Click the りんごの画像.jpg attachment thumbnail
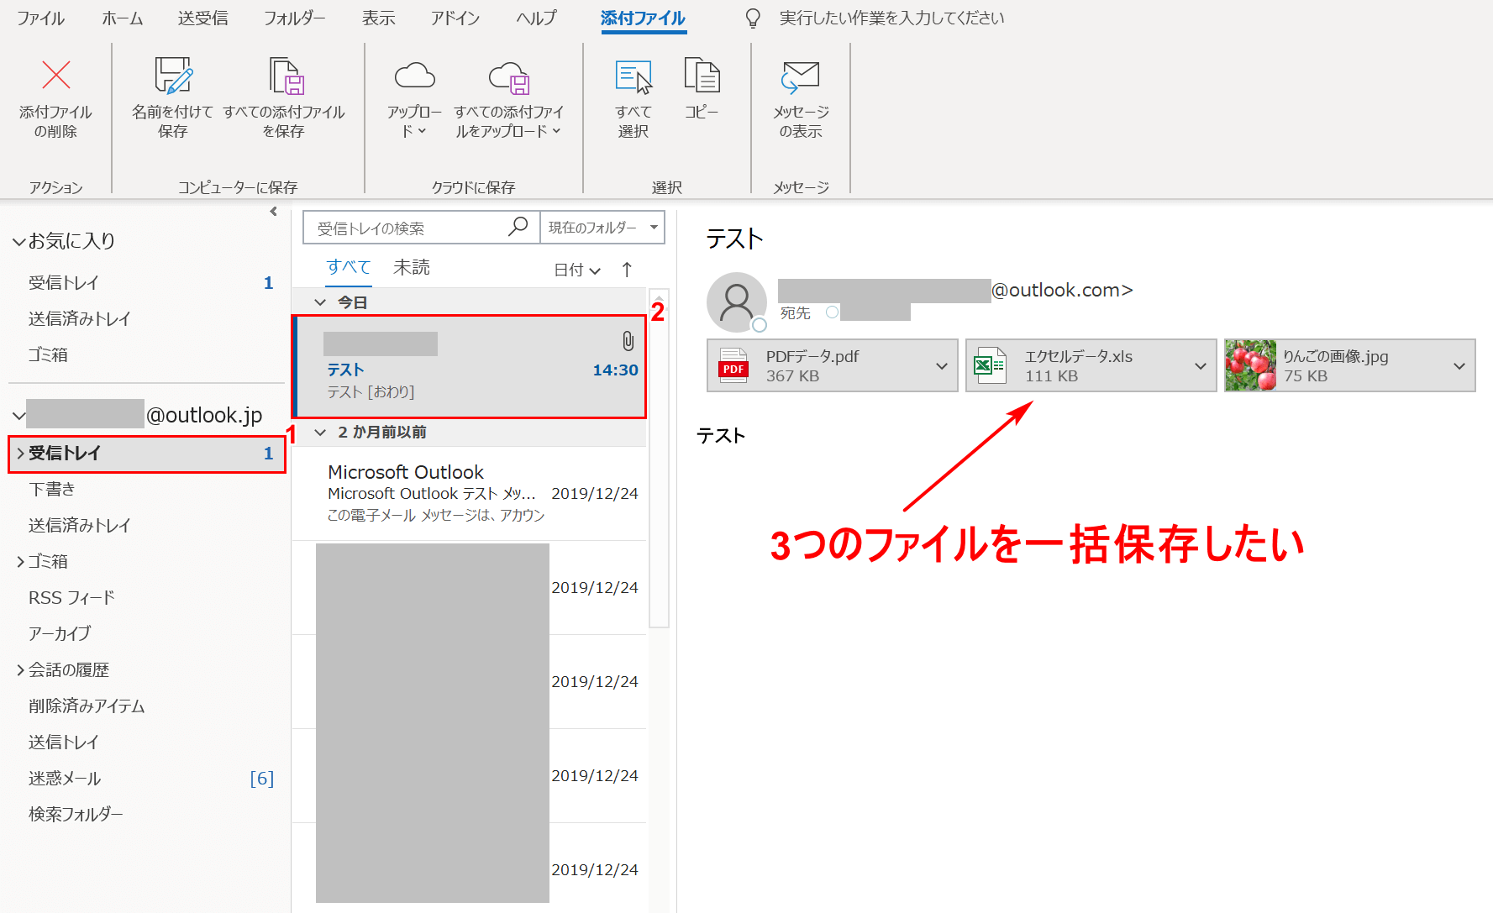Screen dimensions: 1493x913 [1250, 366]
